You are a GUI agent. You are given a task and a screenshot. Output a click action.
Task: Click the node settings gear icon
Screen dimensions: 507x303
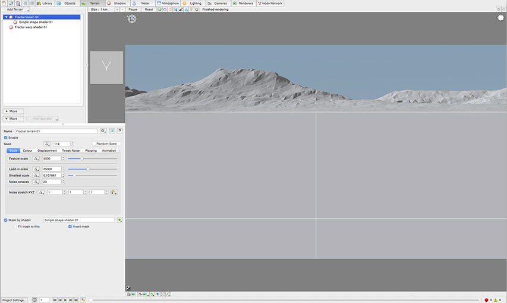click(x=103, y=130)
